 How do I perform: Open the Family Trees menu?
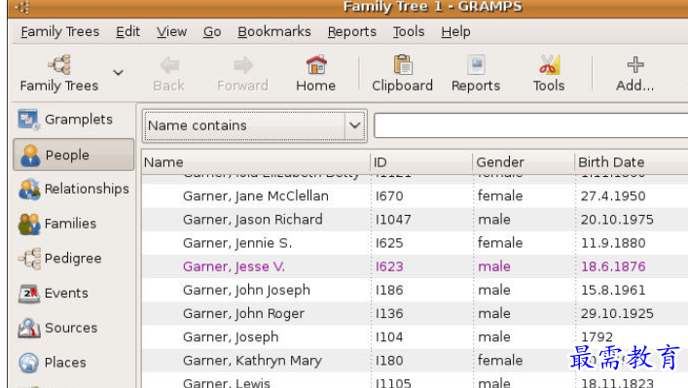tap(60, 31)
